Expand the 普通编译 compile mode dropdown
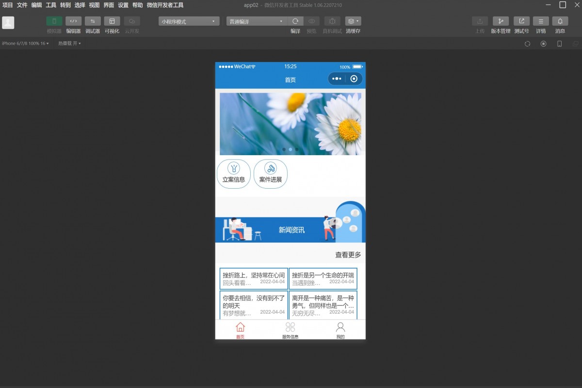This screenshot has height=388, width=582. tap(257, 21)
